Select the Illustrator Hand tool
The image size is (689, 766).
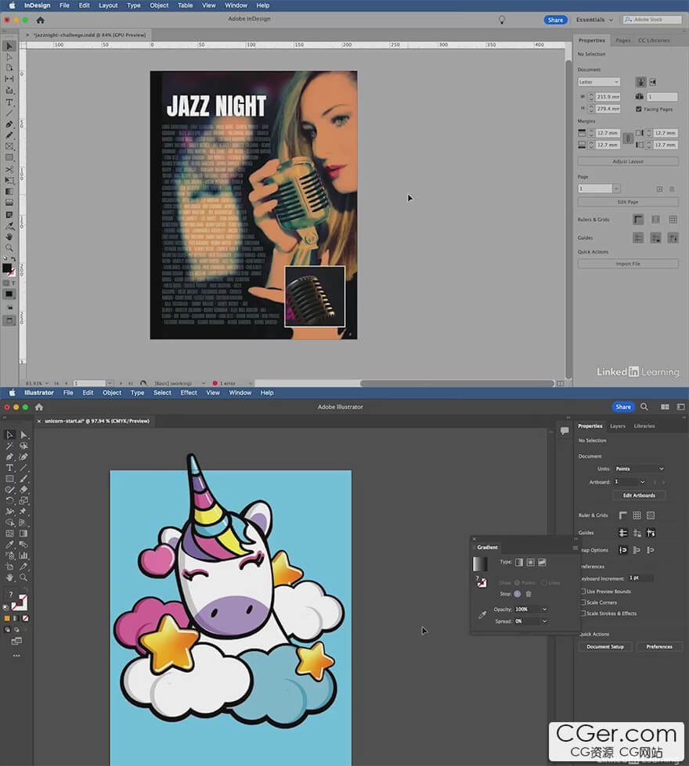click(x=9, y=577)
